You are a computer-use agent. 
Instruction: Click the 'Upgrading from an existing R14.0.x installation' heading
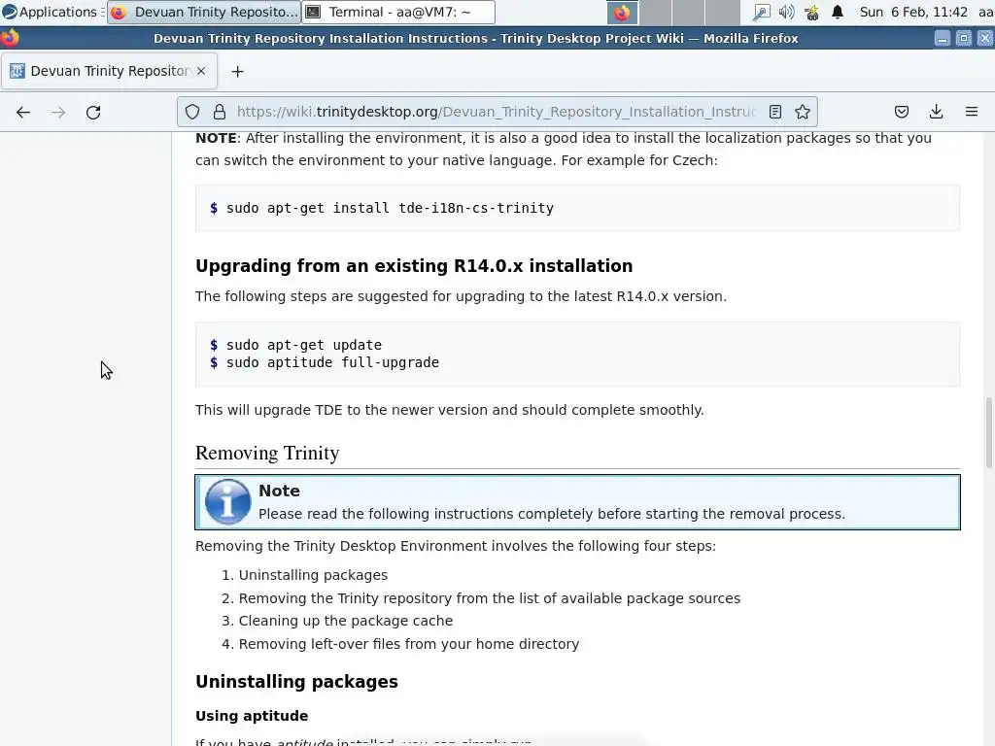(414, 266)
